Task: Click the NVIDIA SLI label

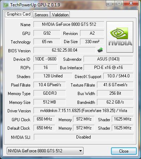Action: 20,137
